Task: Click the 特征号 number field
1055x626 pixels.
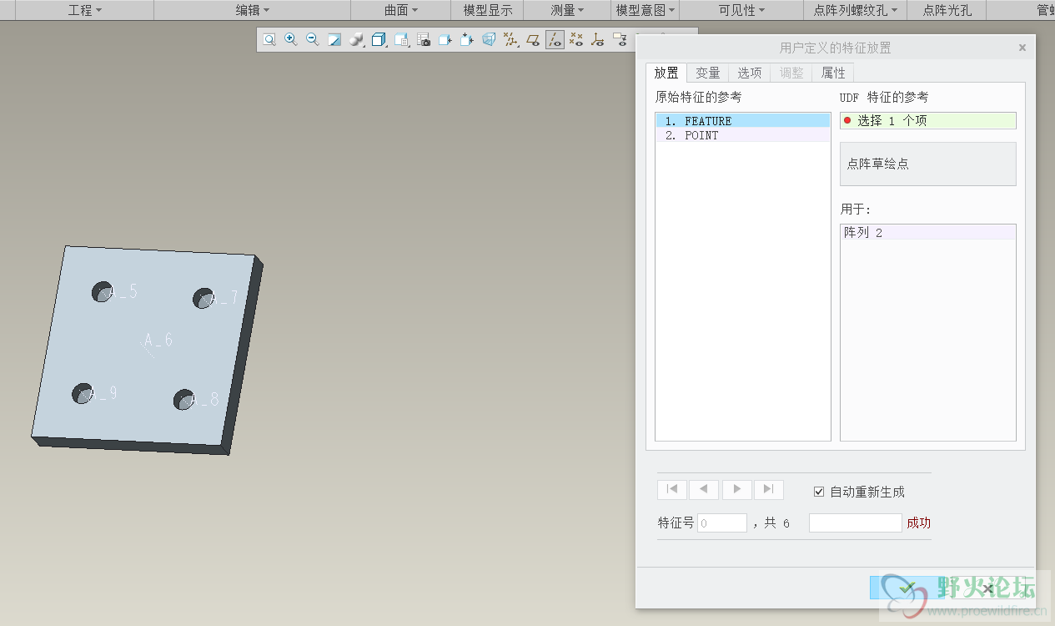Action: click(722, 523)
